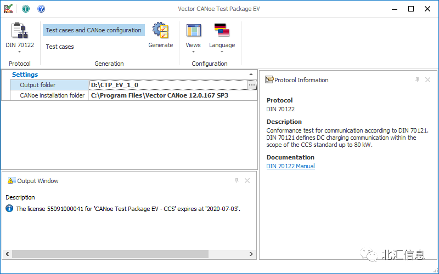Close the Protocol Information panel
Viewport: 439px width, 274px height.
coord(427,79)
